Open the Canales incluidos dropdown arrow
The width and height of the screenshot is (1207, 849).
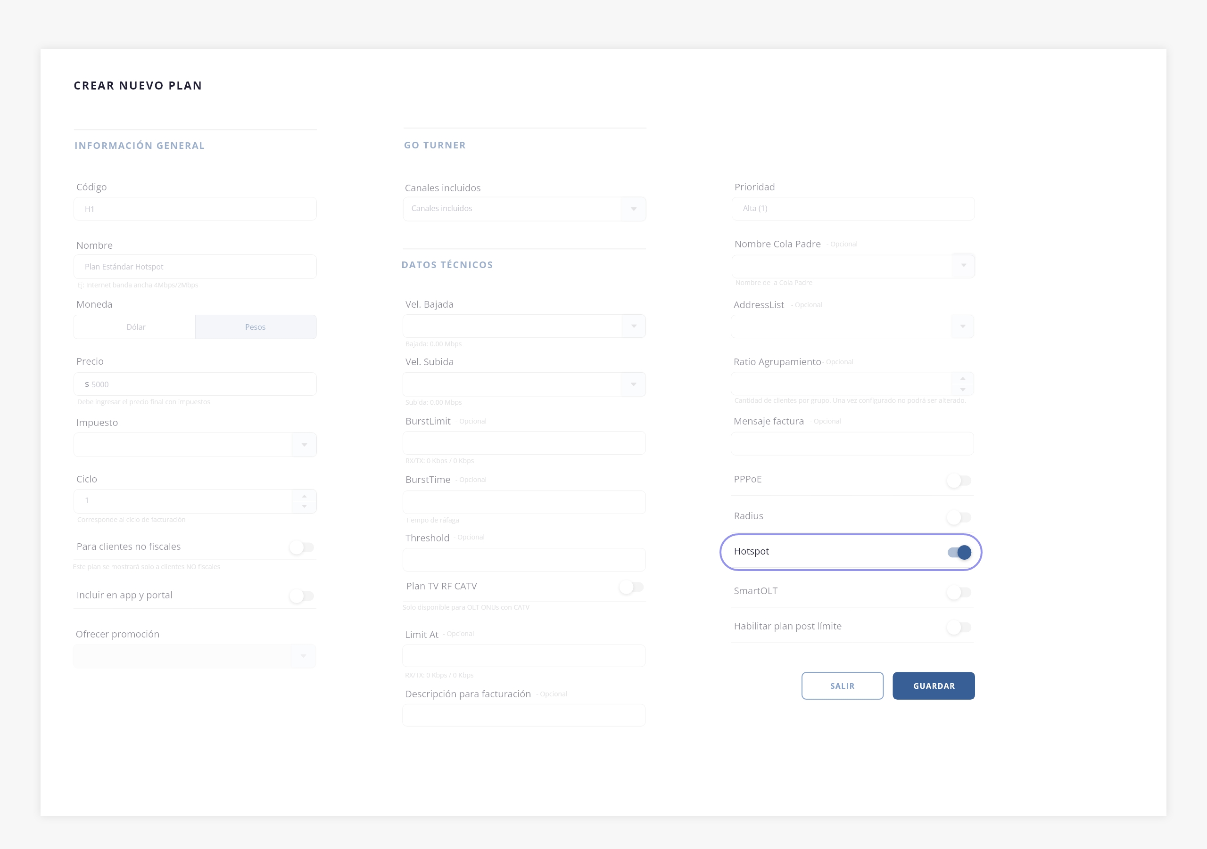(x=634, y=209)
